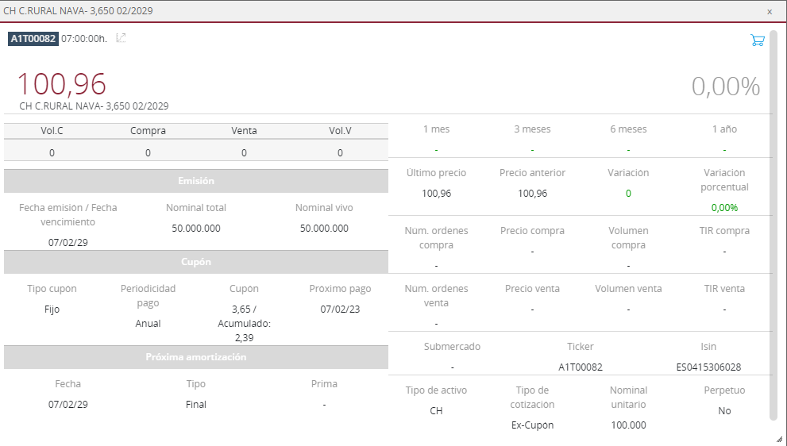Viewport: 787px width, 446px height.
Task: Click the Vol.C column header
Action: (52, 131)
